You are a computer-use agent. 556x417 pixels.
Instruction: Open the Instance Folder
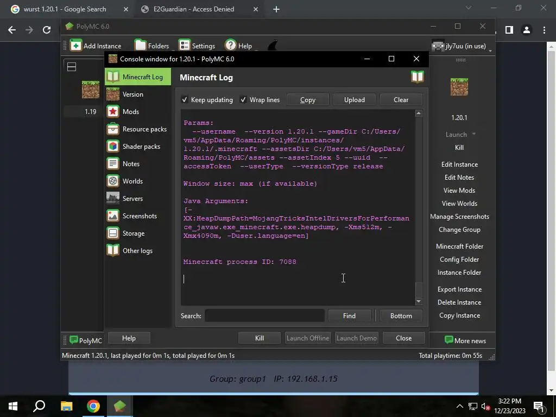tap(459, 273)
